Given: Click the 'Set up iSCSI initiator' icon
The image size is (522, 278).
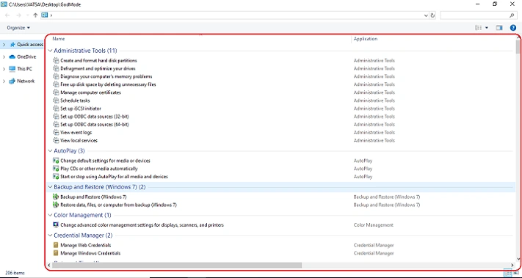Looking at the screenshot, I should pyautogui.click(x=56, y=109).
